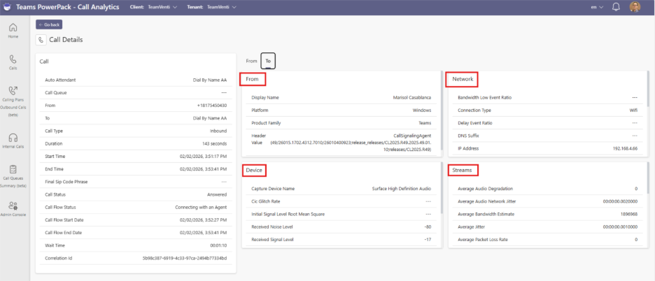
Task: Open the Calls section icon
Action: pyautogui.click(x=13, y=61)
